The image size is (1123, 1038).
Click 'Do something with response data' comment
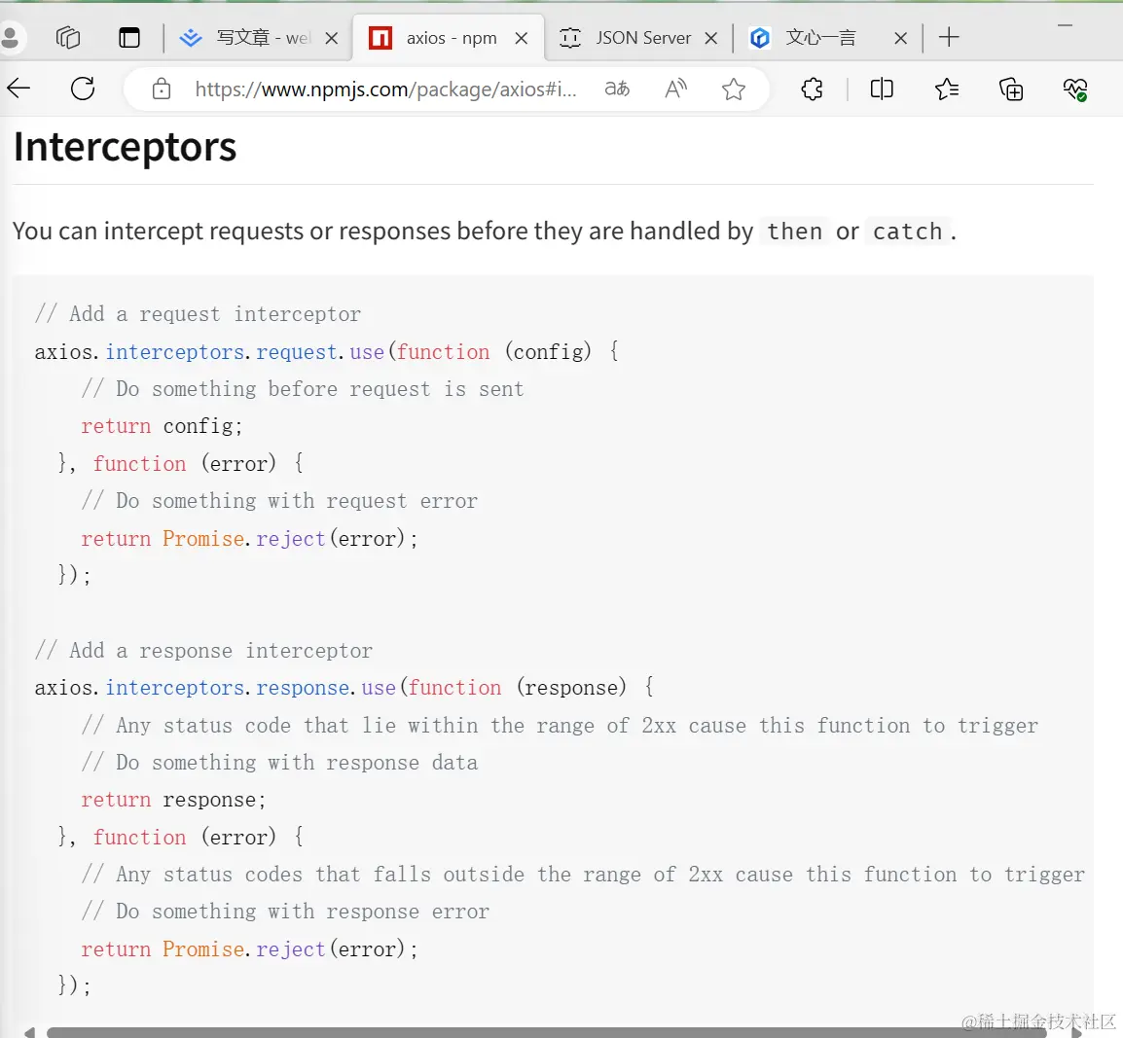279,763
